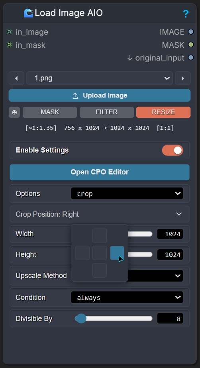Click the in_mask input connector dot
The width and height of the screenshot is (200, 368).
tap(9, 45)
